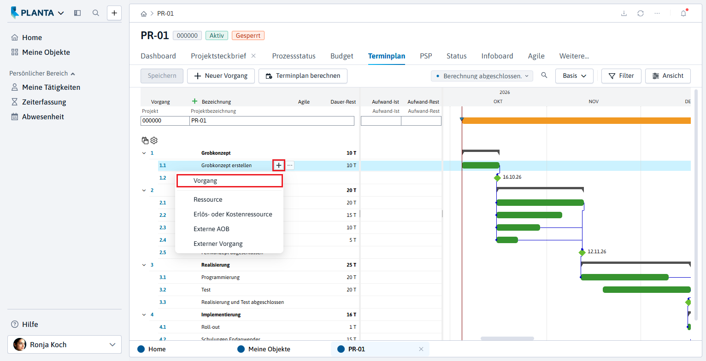The image size is (706, 361).
Task: Click the magnifier icon next to Basis
Action: [544, 76]
